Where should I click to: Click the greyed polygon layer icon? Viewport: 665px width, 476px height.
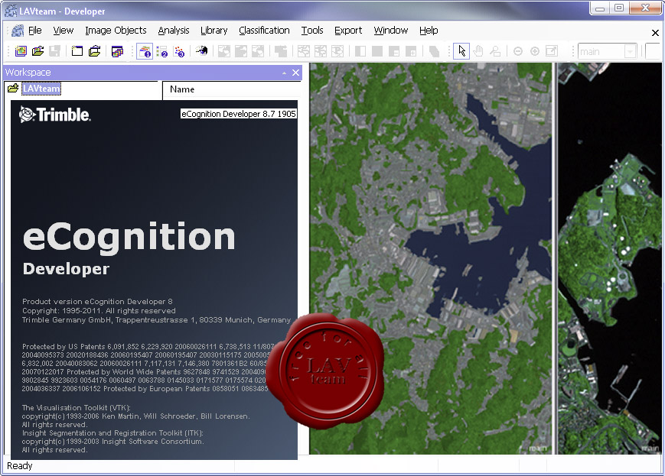point(434,52)
